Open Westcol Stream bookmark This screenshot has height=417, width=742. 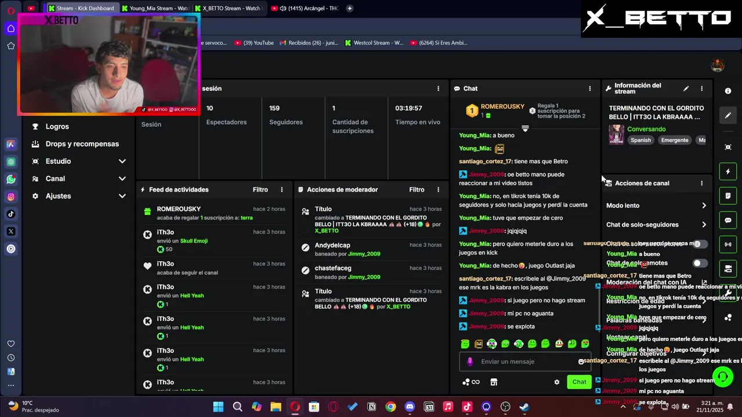374,43
